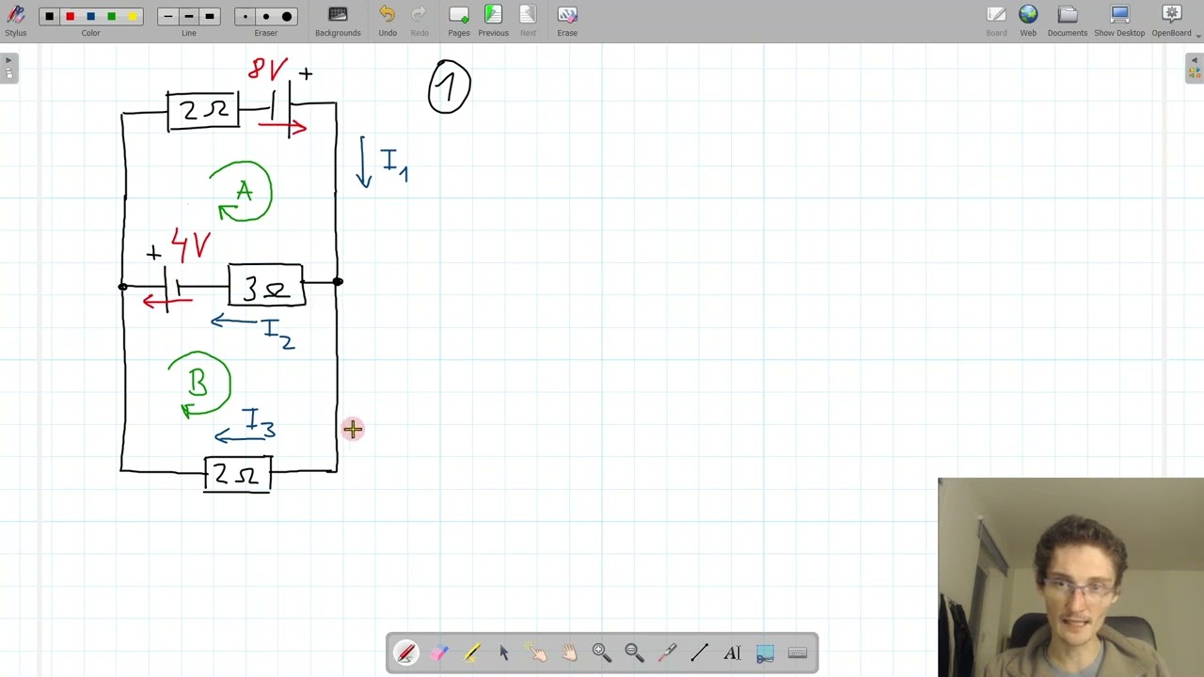Click the greyed-out Redo button
The width and height of the screenshot is (1204, 677).
click(x=420, y=21)
